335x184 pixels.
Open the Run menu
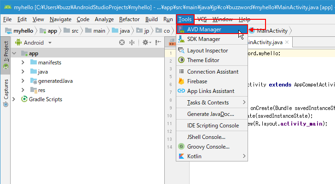click(x=168, y=19)
